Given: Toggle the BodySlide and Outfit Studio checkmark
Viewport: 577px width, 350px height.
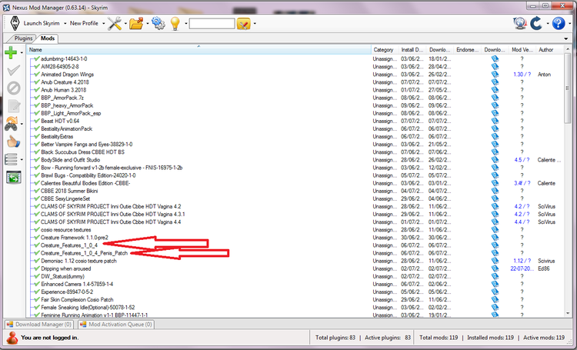Looking at the screenshot, I should tap(37, 160).
